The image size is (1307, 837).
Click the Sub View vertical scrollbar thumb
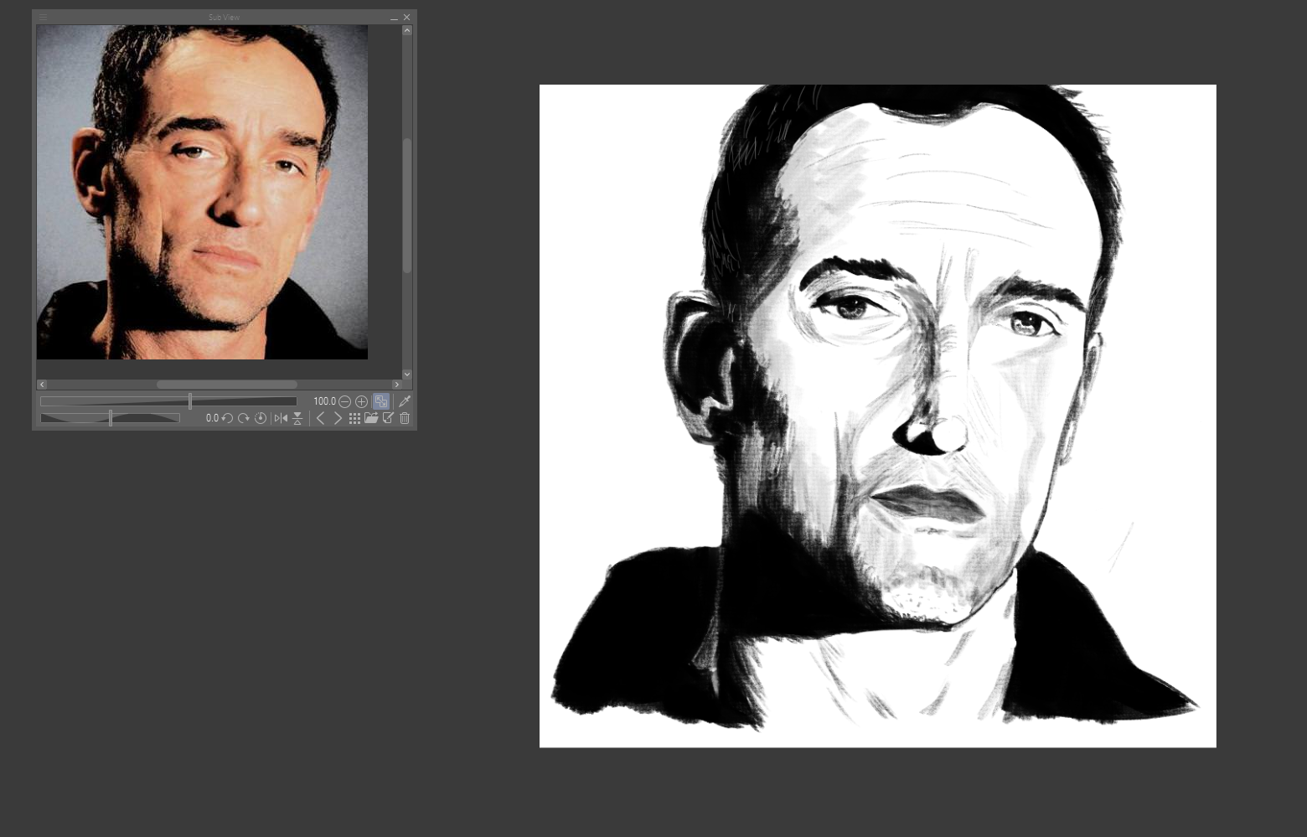407,205
